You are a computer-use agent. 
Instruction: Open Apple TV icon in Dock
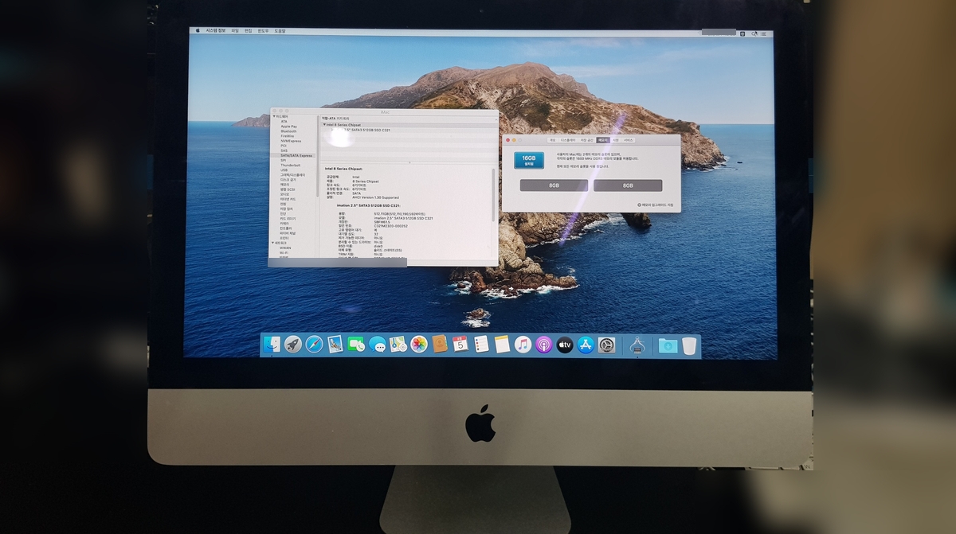565,345
